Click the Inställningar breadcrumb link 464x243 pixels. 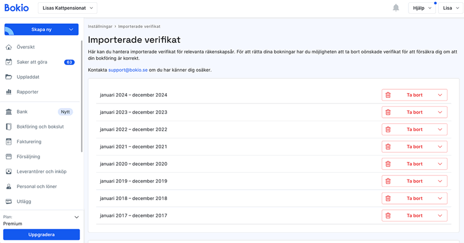(x=100, y=26)
